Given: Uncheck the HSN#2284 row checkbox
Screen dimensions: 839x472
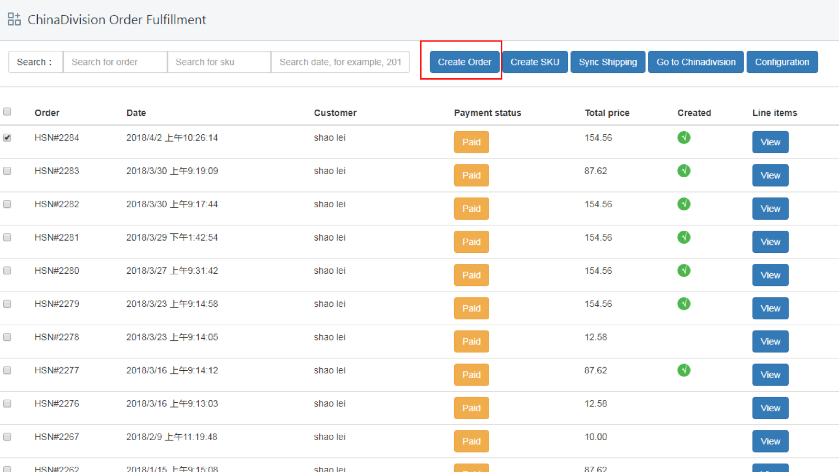Looking at the screenshot, I should pos(7,137).
